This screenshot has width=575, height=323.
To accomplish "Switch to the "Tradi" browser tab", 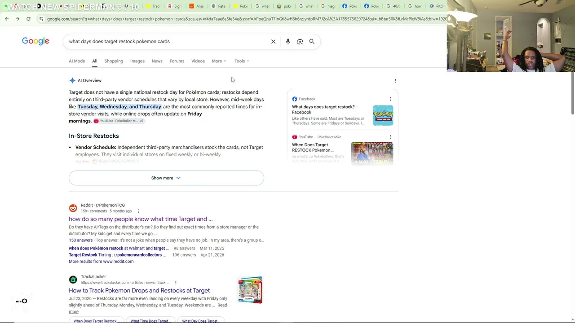I will coord(153,6).
